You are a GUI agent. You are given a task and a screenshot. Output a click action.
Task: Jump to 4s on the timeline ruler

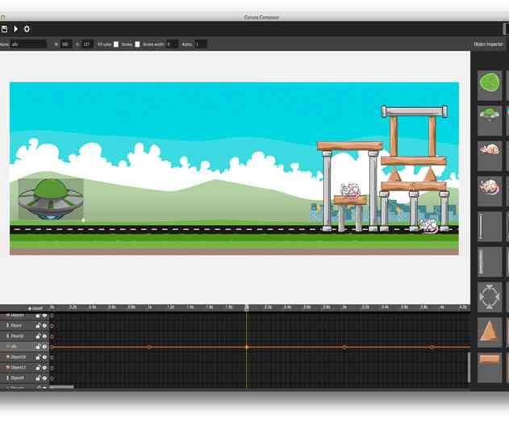(442, 307)
